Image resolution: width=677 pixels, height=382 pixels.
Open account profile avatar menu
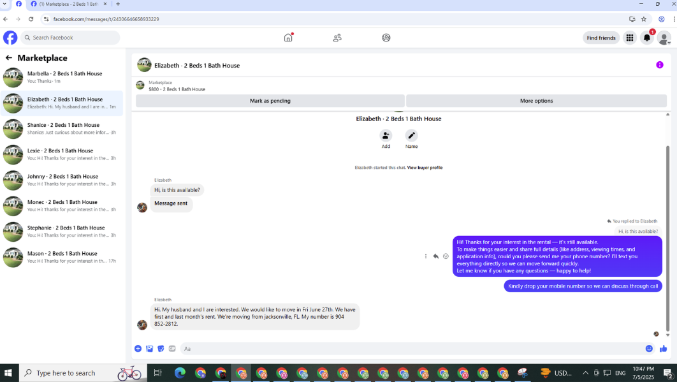tap(664, 38)
